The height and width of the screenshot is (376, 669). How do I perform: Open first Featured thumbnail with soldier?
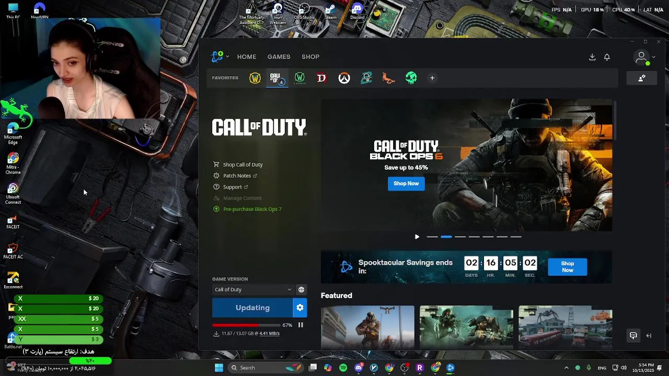point(367,327)
